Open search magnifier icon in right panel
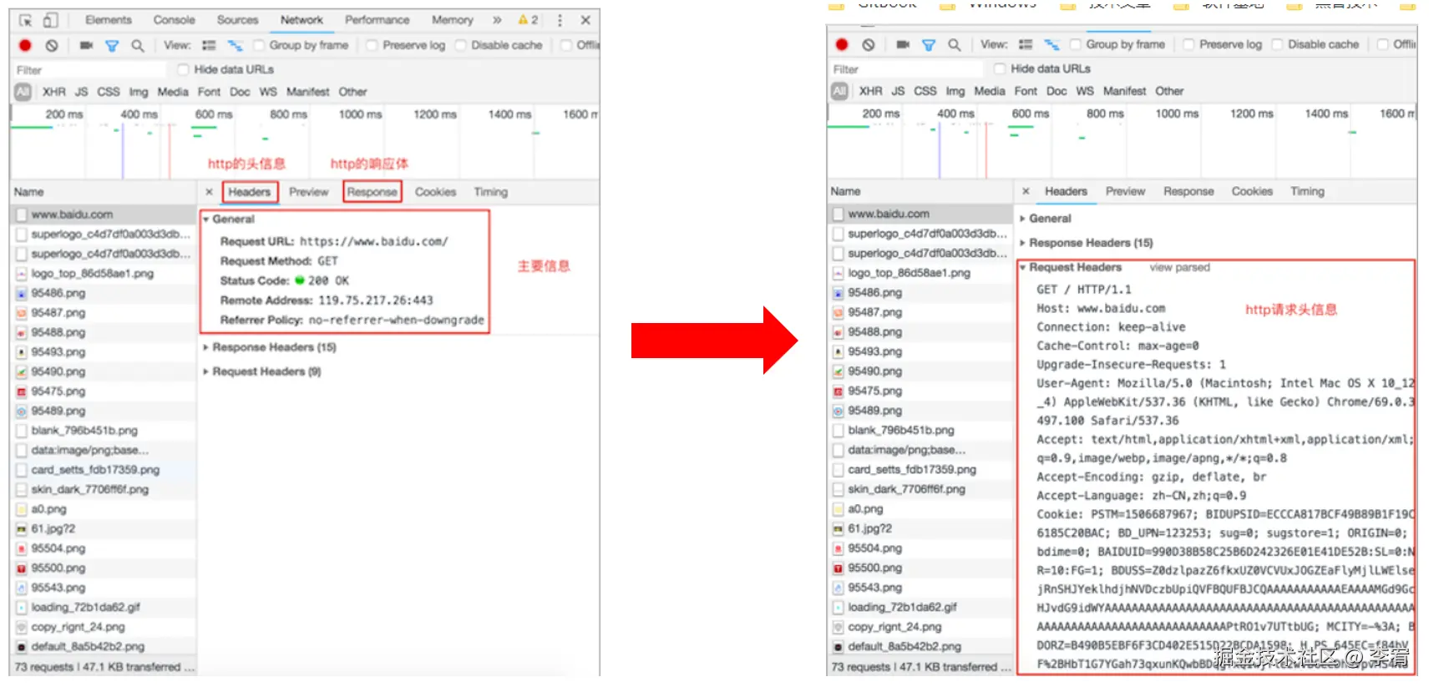1429x687 pixels. (x=955, y=44)
